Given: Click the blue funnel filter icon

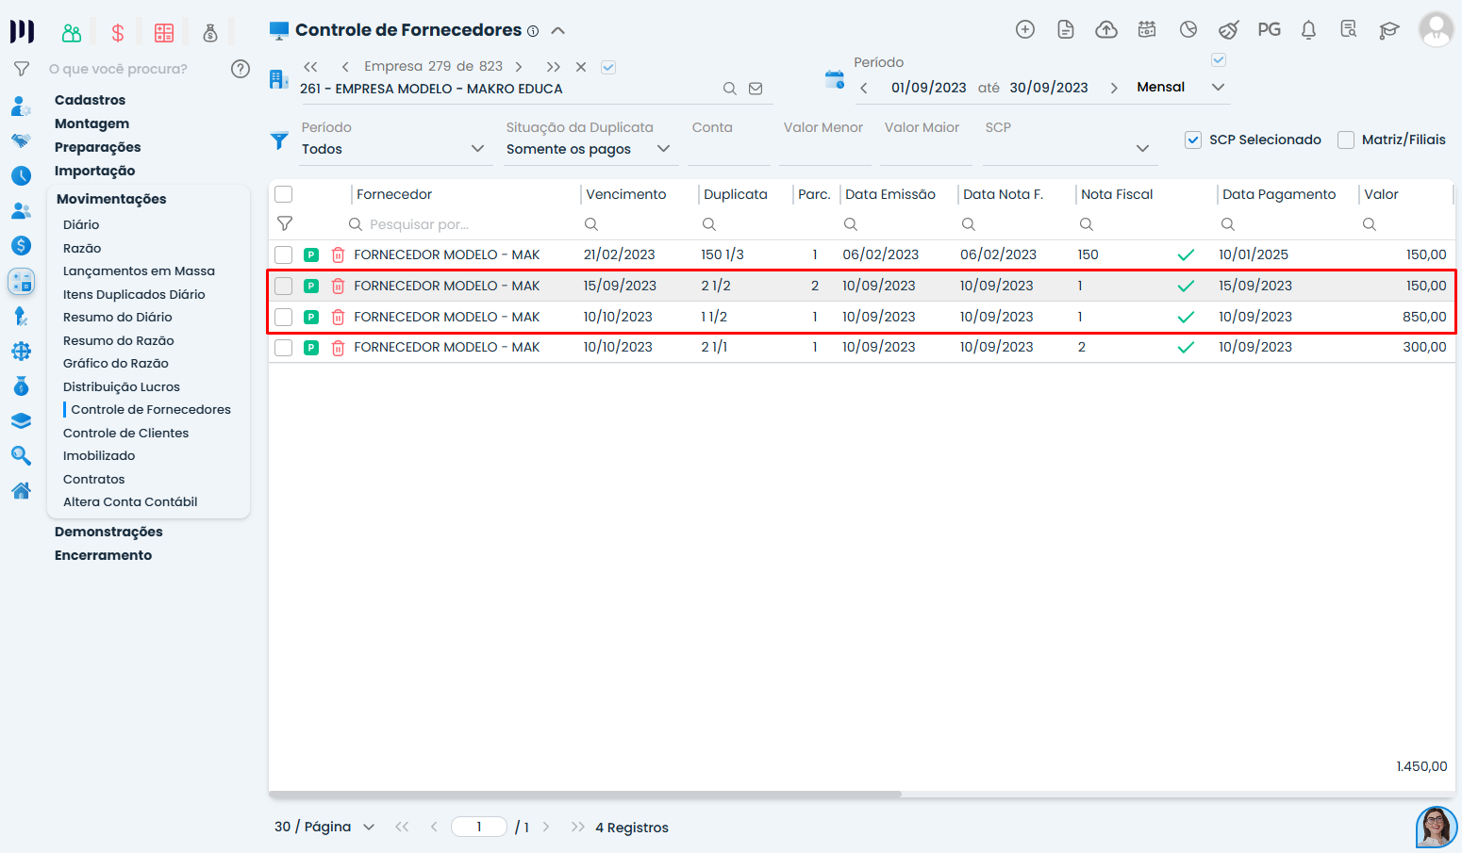Looking at the screenshot, I should coord(279,141).
